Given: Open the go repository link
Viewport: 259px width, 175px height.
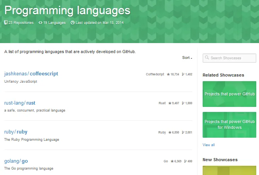Looking at the screenshot, I should coord(25,161).
